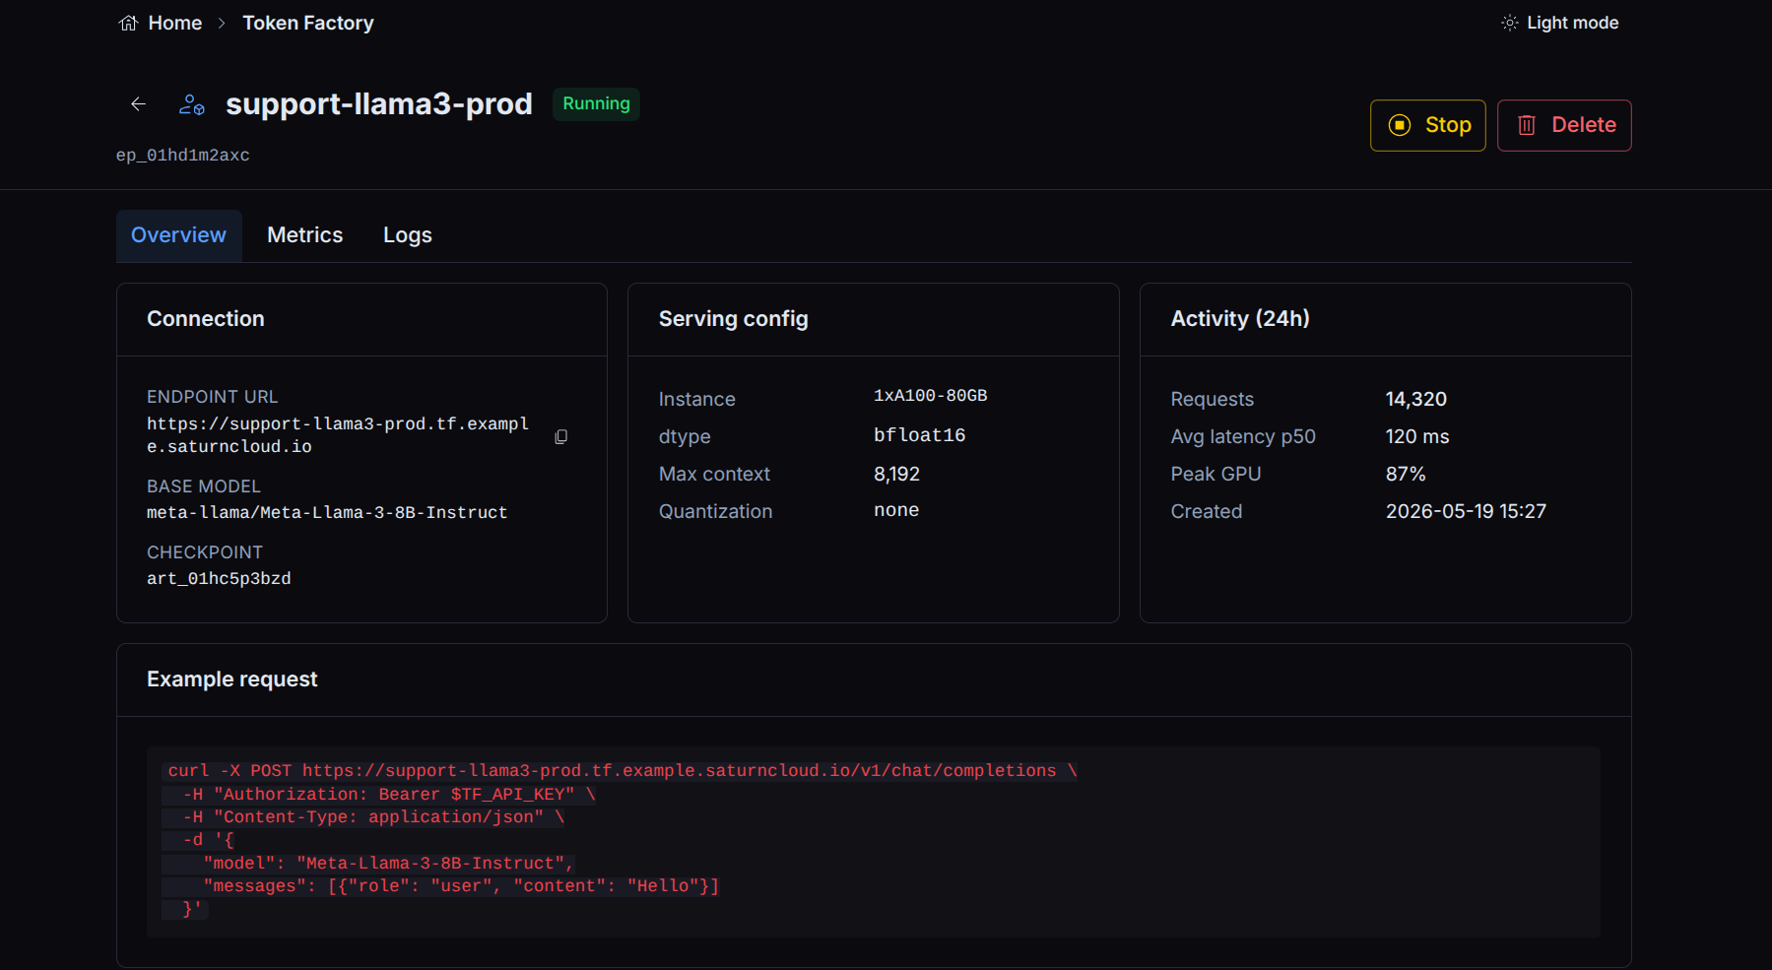Click the endpoint URL text
This screenshot has height=970, width=1772.
pos(338,435)
